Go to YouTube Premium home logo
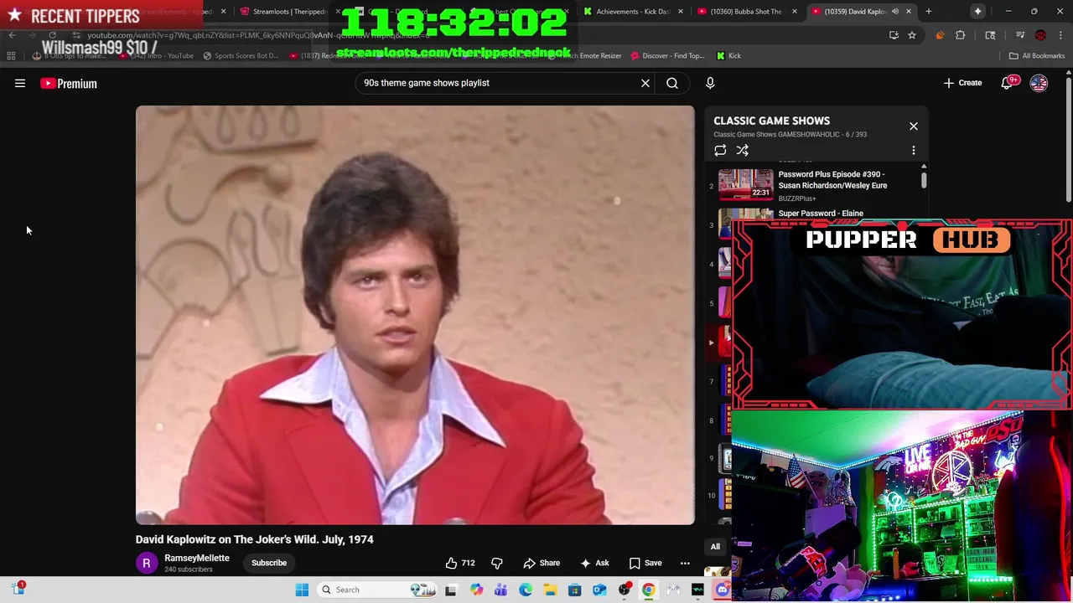The width and height of the screenshot is (1073, 603). pos(69,83)
